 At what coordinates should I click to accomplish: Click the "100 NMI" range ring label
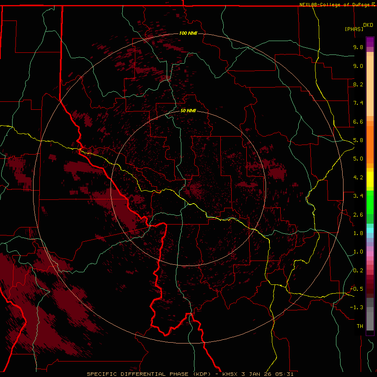pos(188,33)
